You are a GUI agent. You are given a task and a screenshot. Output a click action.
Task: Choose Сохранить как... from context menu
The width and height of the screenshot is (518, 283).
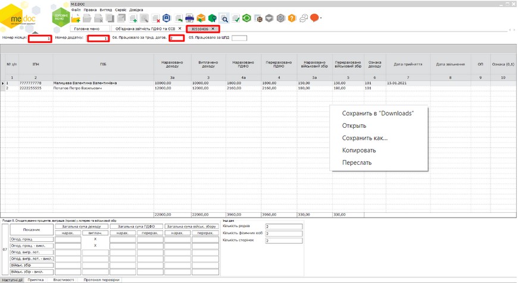point(364,138)
